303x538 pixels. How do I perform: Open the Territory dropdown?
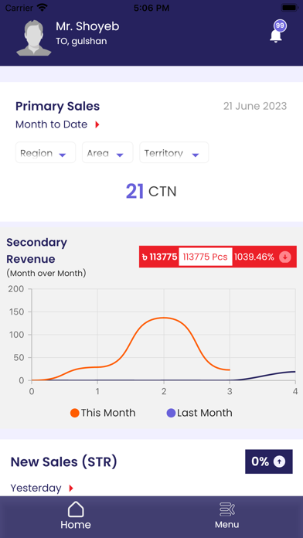tap(174, 153)
